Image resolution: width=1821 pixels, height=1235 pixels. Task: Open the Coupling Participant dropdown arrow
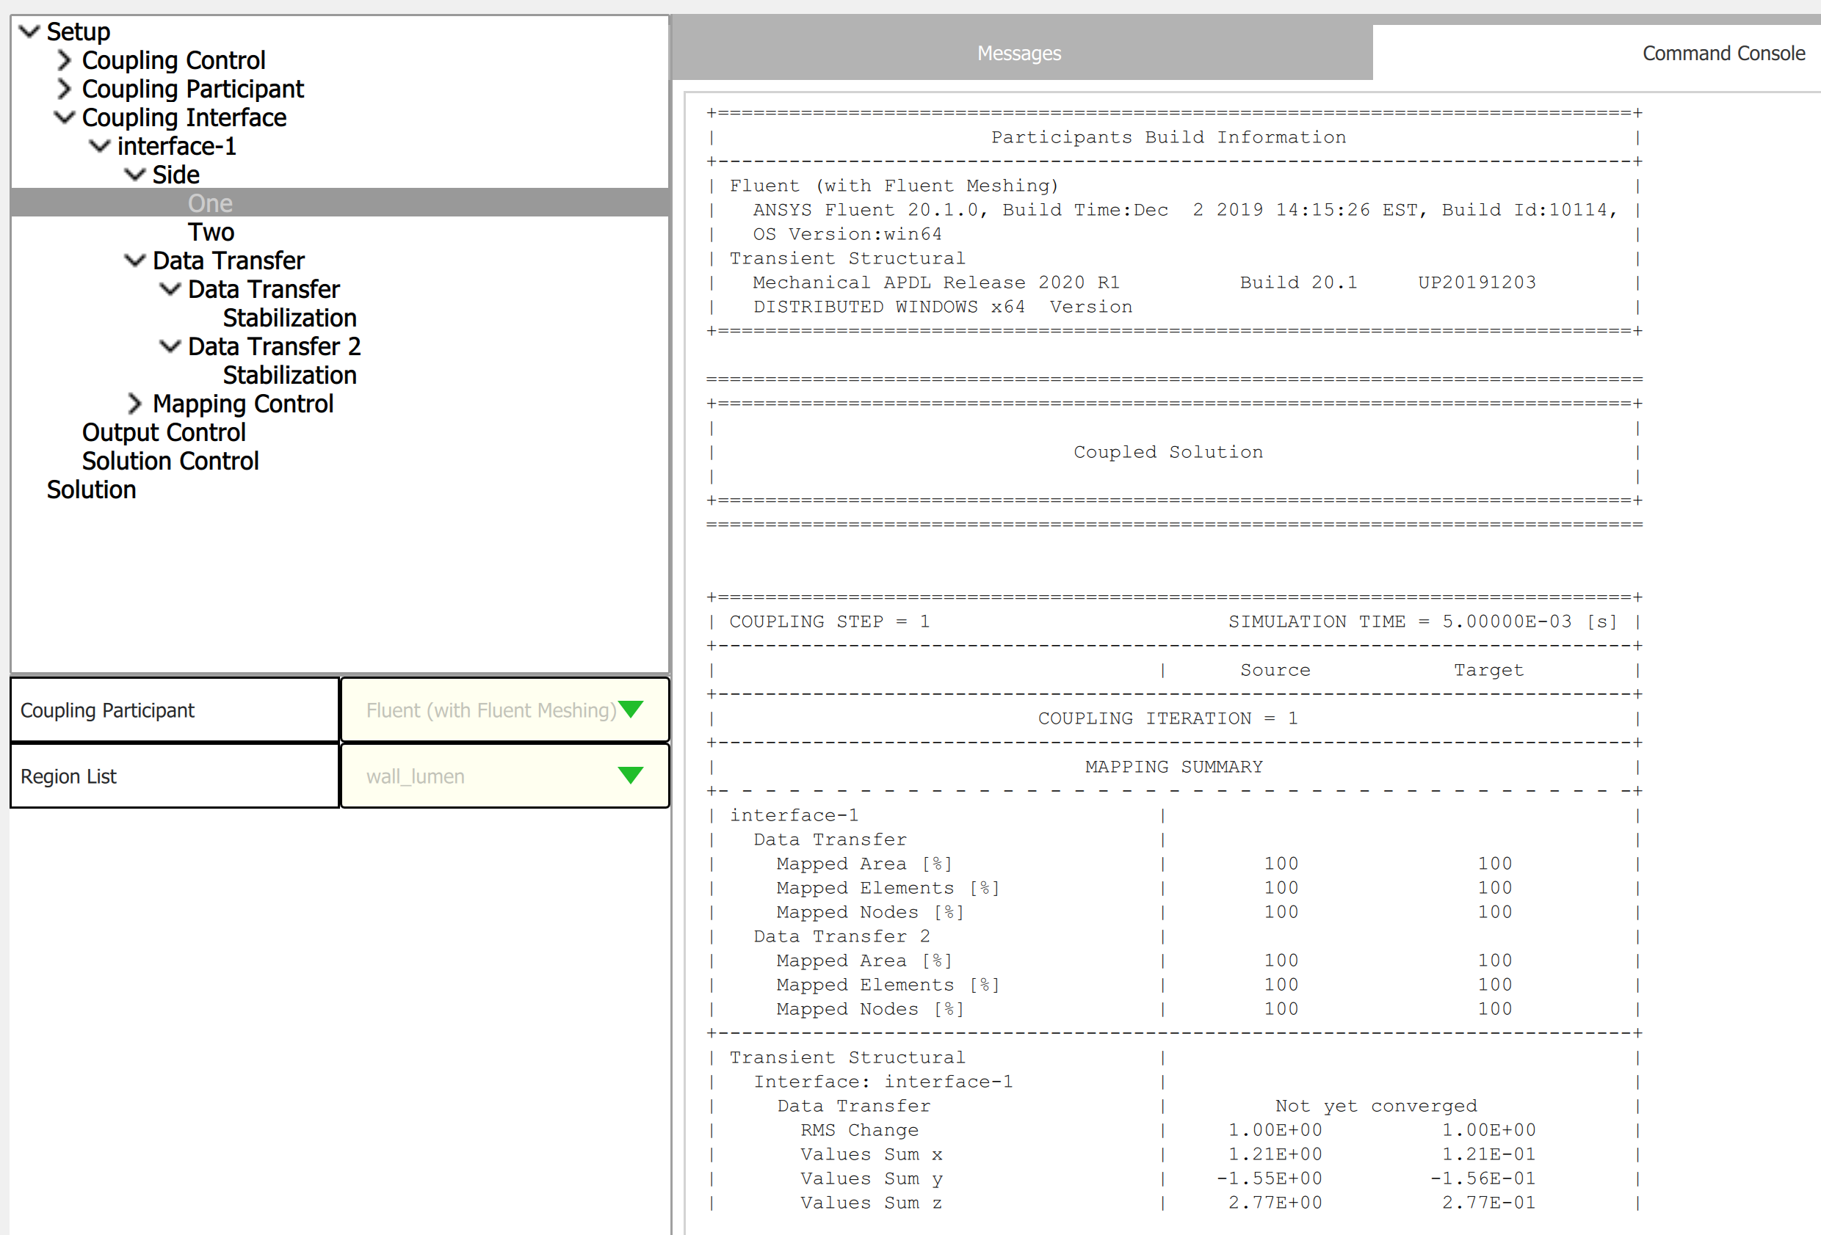630,710
